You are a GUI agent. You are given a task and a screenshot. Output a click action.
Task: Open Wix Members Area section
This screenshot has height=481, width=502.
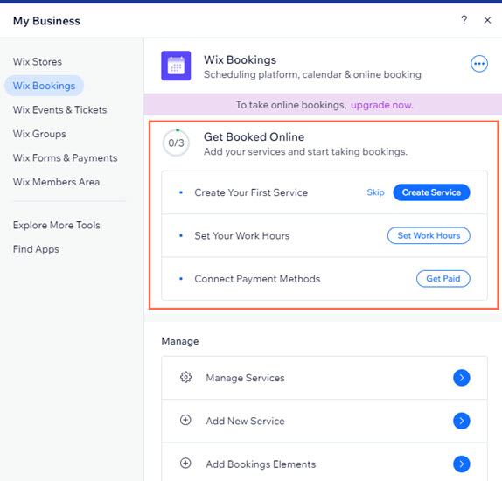click(56, 182)
